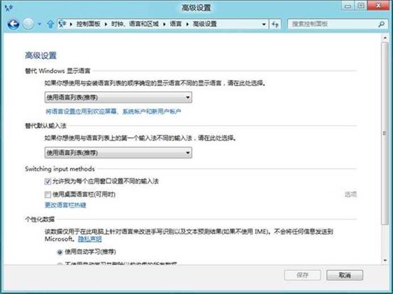Close the 高级设置 window
The height and width of the screenshot is (294, 393).
[378, 6]
